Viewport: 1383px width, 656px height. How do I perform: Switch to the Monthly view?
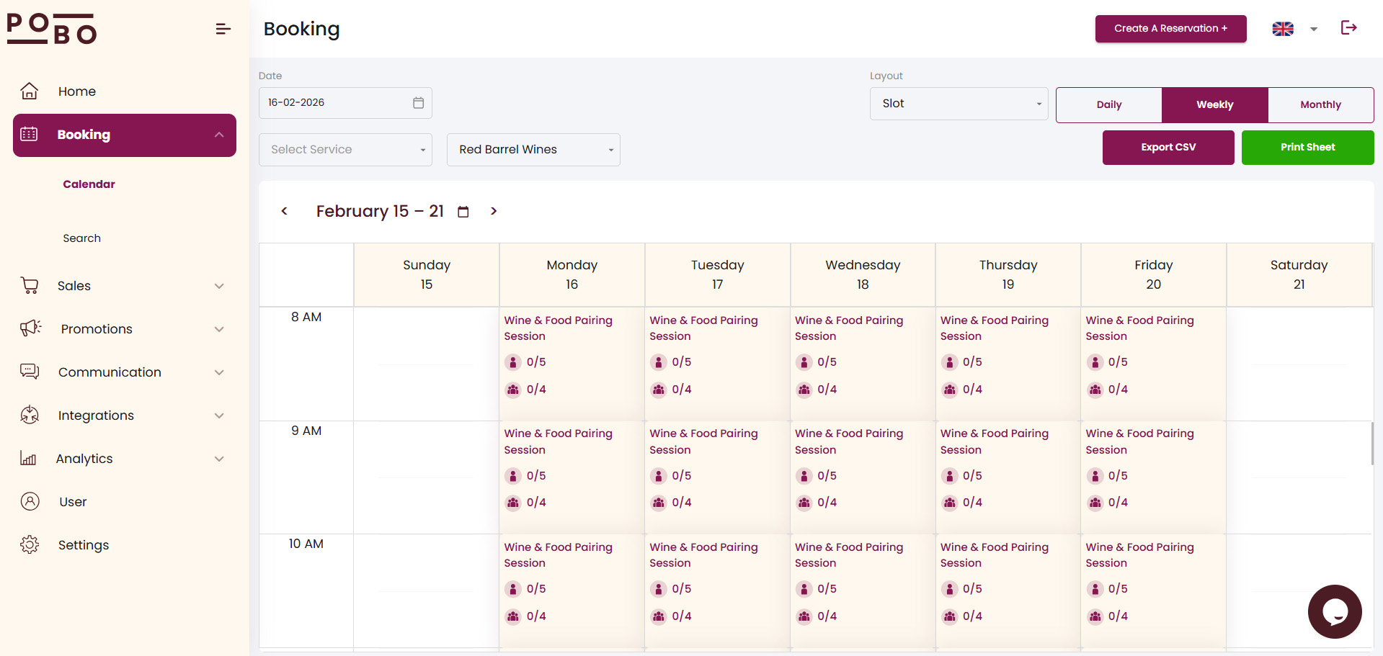click(1320, 105)
